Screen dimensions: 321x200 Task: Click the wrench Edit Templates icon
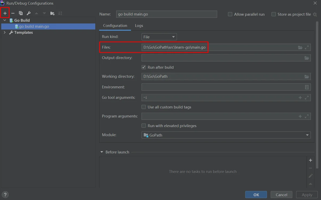click(29, 13)
